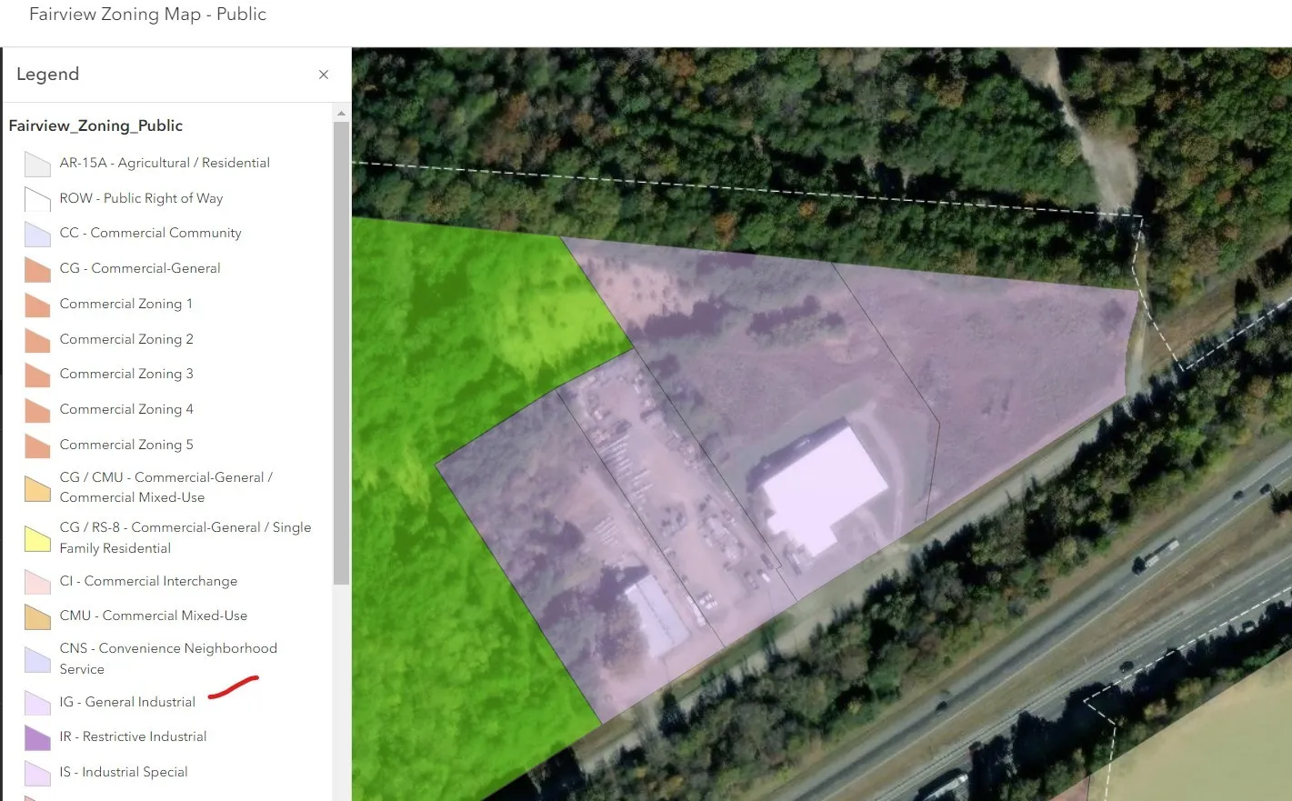
Task: Click the IR Restrictive Industrial purple swatch
Action: pyautogui.click(x=37, y=737)
